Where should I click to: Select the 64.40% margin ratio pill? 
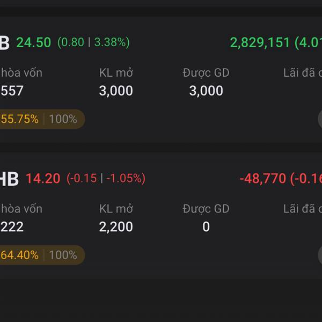42,255
